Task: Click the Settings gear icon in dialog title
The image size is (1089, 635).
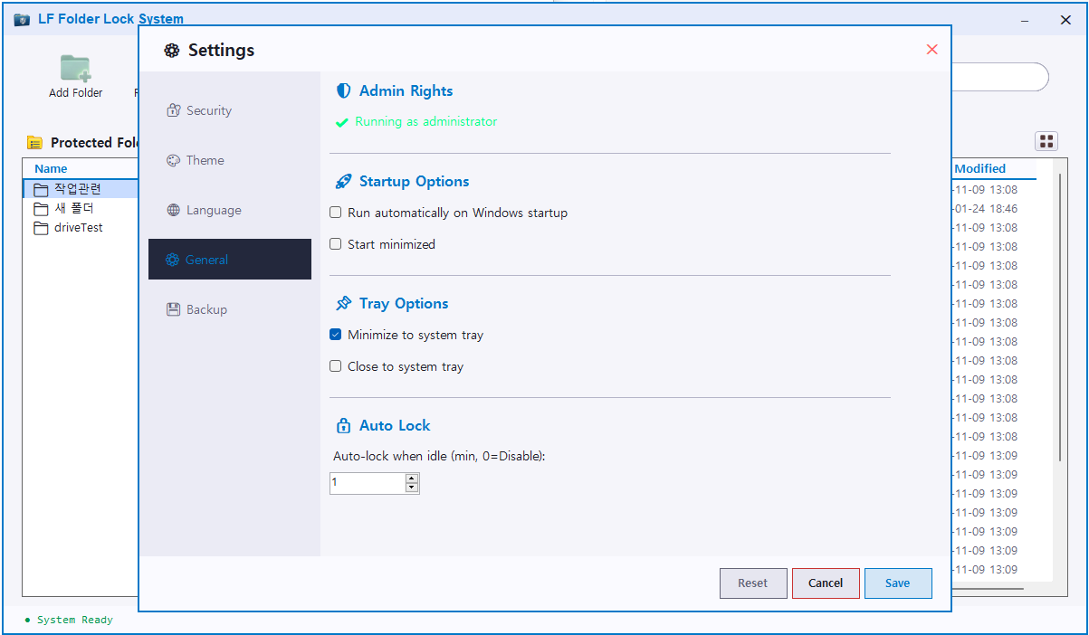Action: 172,51
